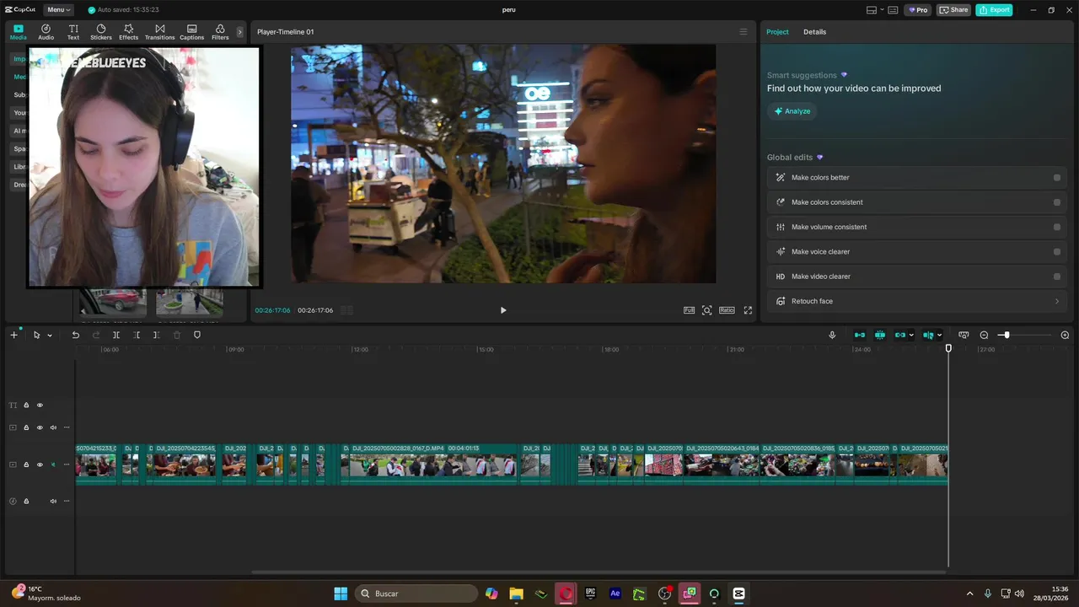Delete left of playhead (trim left)
1079x607 pixels.
click(137, 335)
